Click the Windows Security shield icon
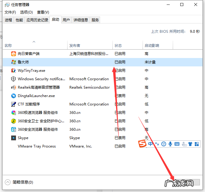This screenshot has height=192, width=205. coord(14,79)
